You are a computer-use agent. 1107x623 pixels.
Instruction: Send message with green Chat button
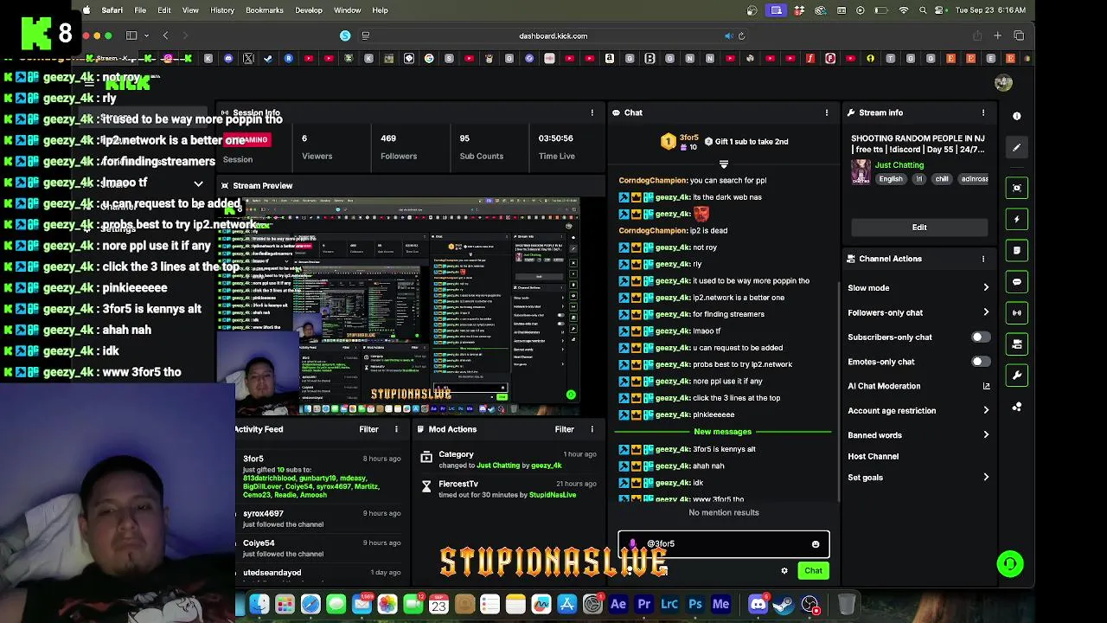click(x=813, y=571)
